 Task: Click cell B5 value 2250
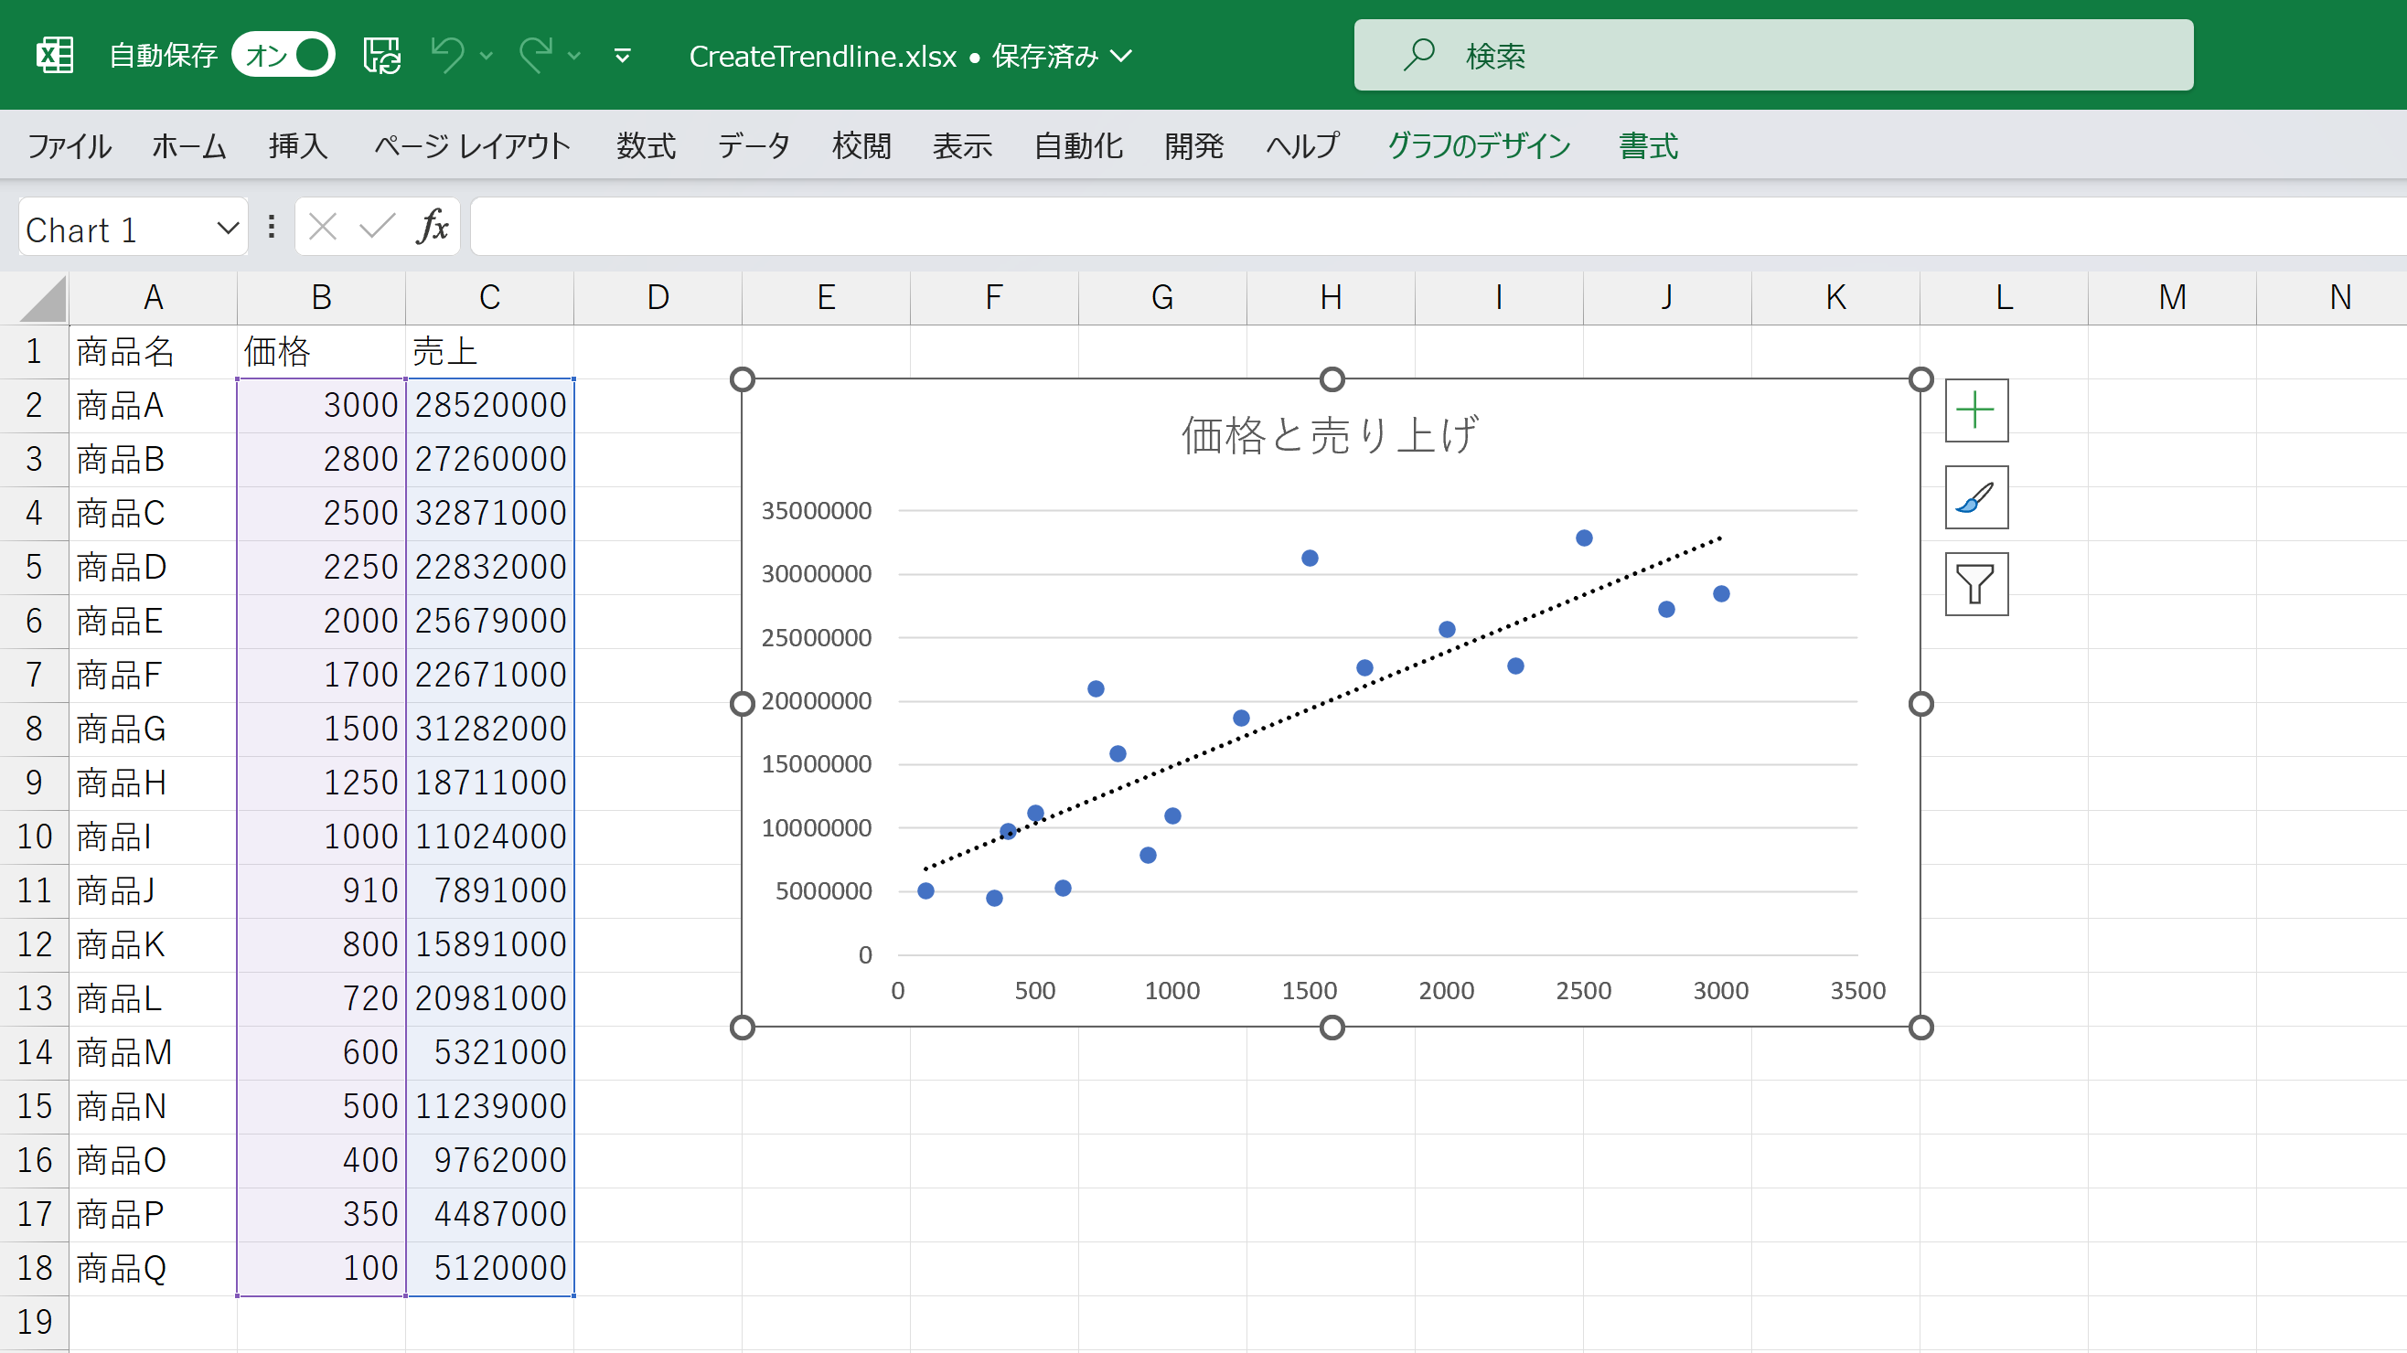coord(321,567)
